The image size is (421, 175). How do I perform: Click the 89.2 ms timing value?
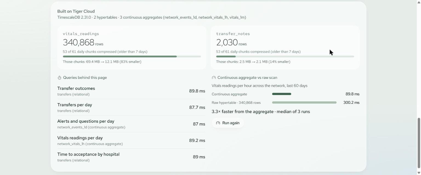click(x=197, y=140)
